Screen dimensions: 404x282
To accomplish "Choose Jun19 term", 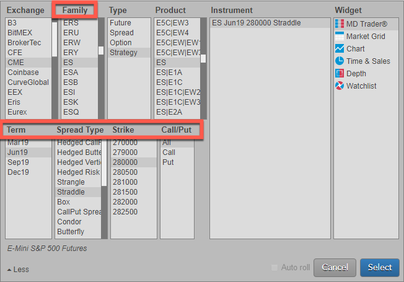I will point(29,152).
